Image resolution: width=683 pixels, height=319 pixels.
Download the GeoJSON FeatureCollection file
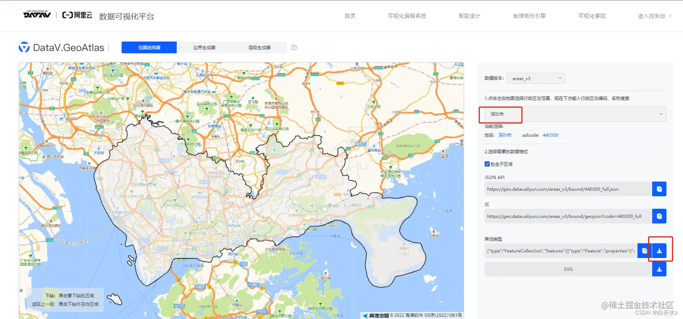(659, 251)
